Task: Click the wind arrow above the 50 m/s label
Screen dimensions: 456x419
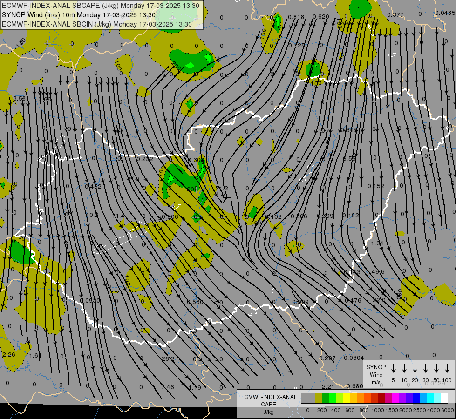Action: (436, 368)
